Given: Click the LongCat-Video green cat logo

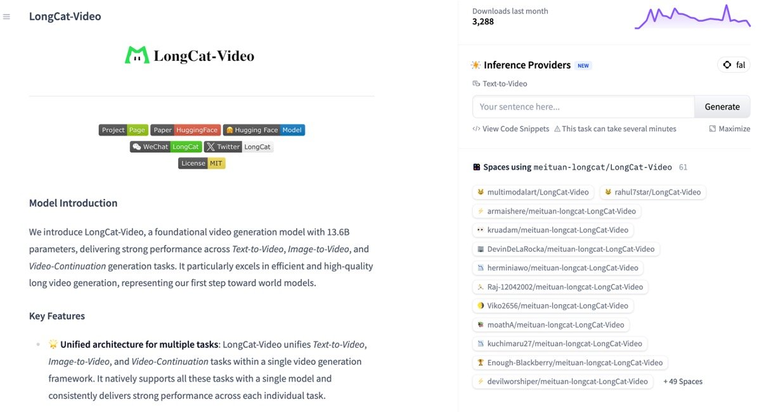Looking at the screenshot, I should click(136, 56).
